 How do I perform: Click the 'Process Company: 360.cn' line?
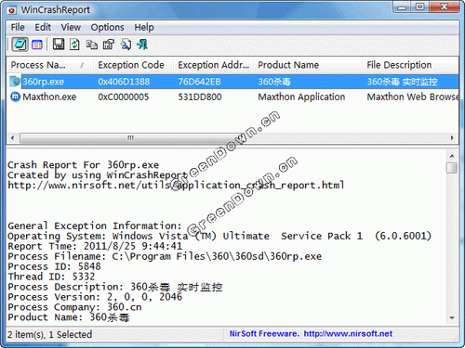(74, 307)
